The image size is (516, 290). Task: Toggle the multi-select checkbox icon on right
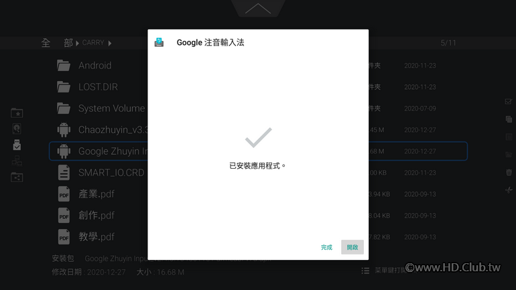tap(509, 102)
